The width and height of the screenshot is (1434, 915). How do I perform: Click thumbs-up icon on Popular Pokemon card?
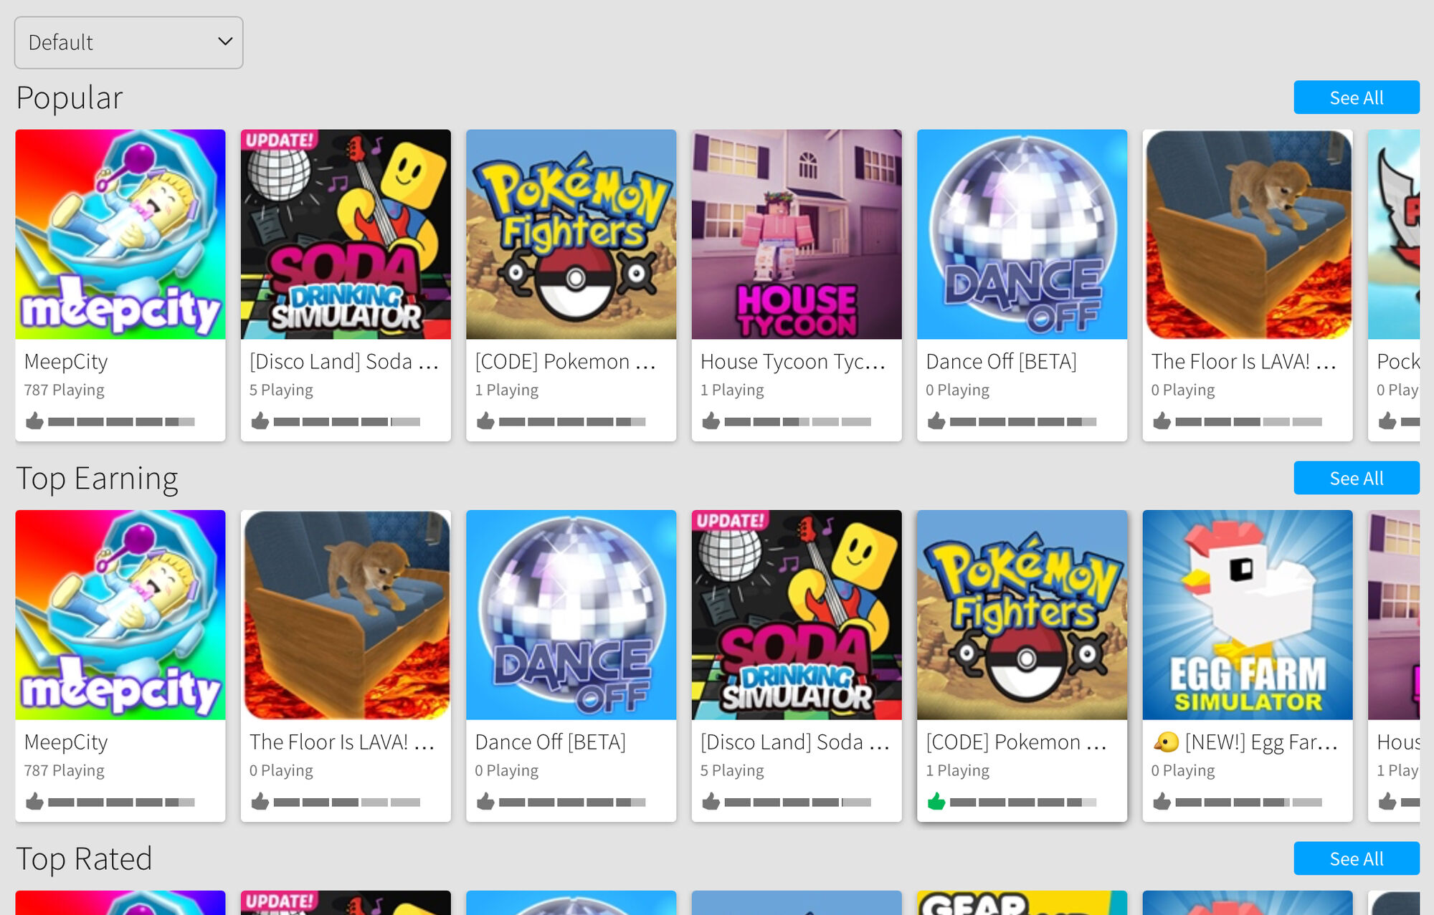(x=485, y=421)
